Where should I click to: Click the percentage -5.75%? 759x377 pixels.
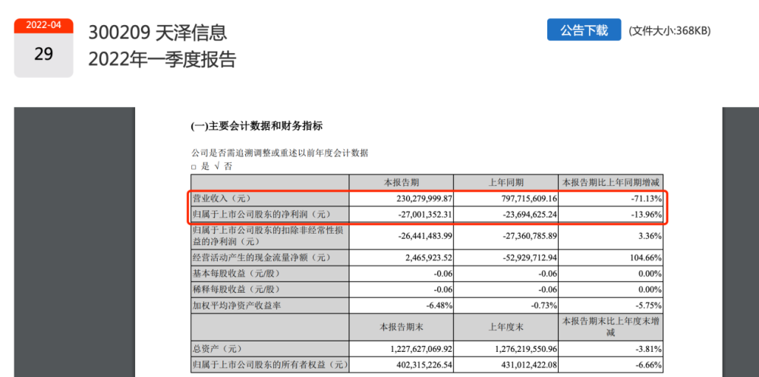[647, 306]
